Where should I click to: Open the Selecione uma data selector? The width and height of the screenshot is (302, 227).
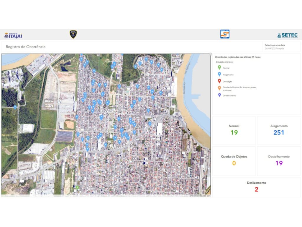(281, 47)
